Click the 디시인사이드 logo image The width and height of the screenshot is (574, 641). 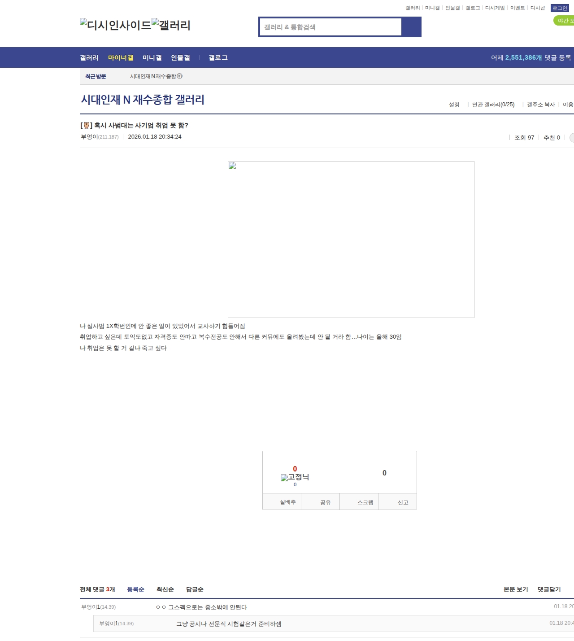[x=116, y=25]
